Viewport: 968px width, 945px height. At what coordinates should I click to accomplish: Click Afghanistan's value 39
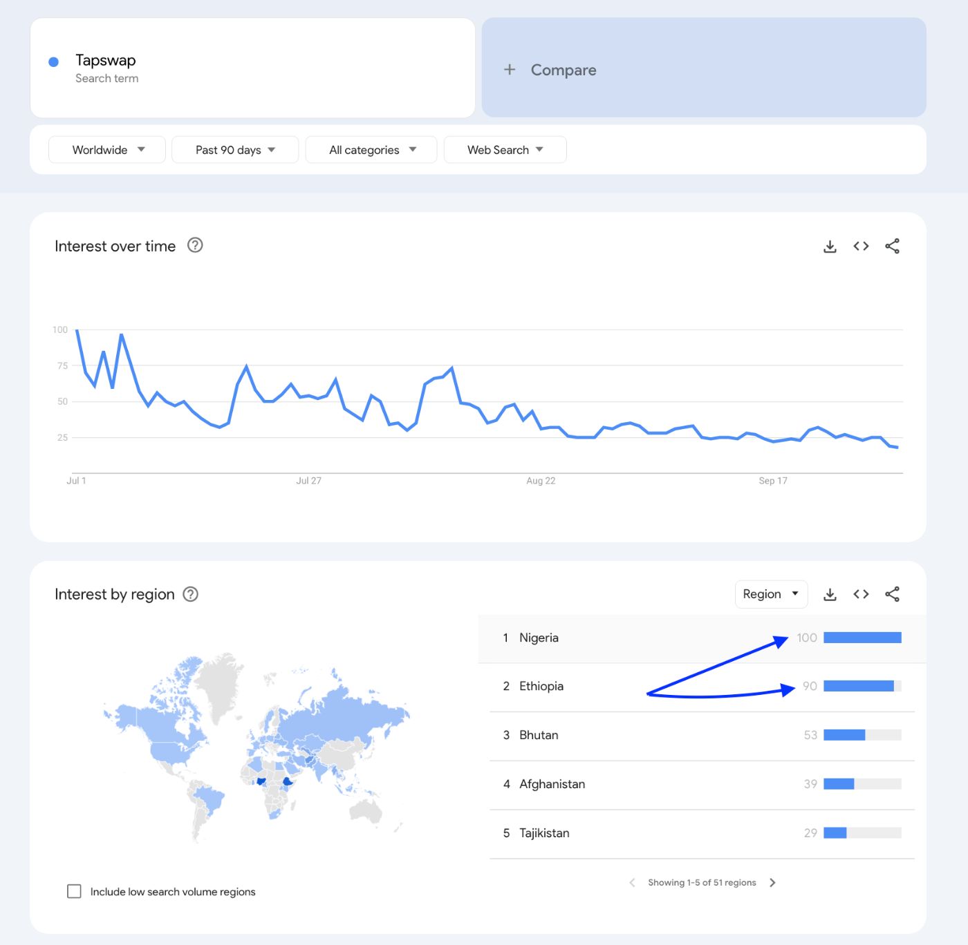click(x=810, y=784)
